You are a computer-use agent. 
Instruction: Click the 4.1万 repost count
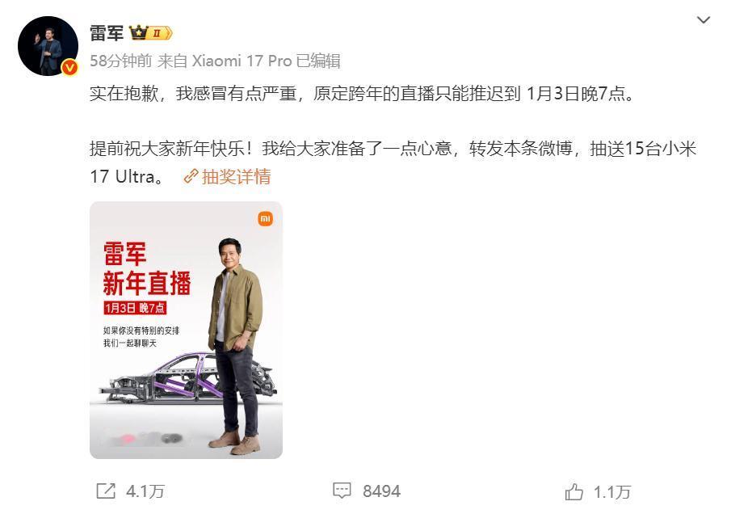pyautogui.click(x=145, y=491)
